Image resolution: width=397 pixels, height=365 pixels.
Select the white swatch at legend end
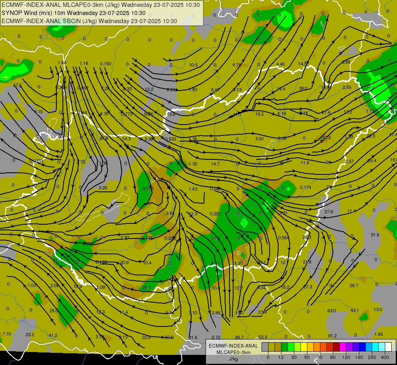point(388,347)
